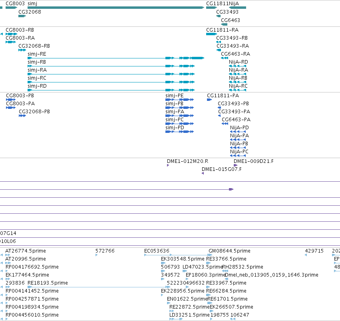The height and width of the screenshot is (321, 340).
Task: Select the NijA-RA transcript label
Action: pyautogui.click(x=239, y=70)
